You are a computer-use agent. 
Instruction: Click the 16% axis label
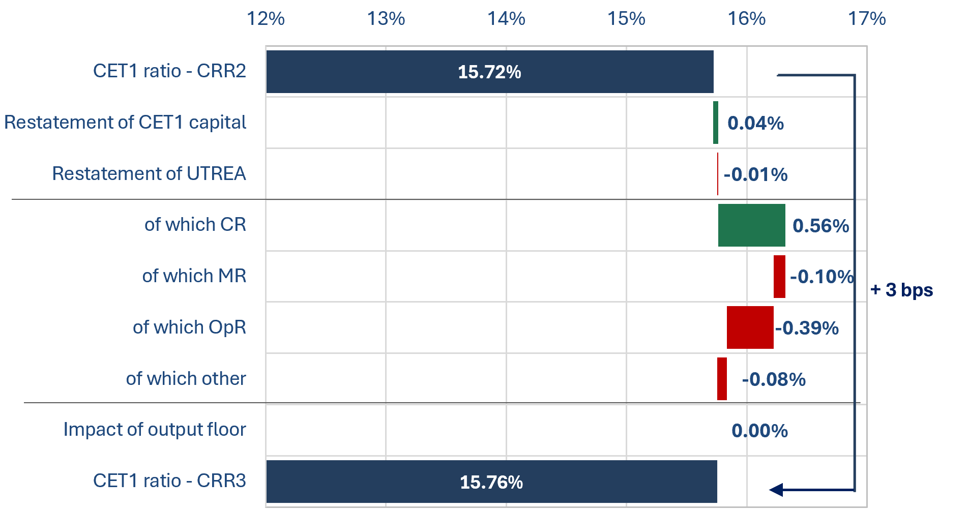coord(746,19)
